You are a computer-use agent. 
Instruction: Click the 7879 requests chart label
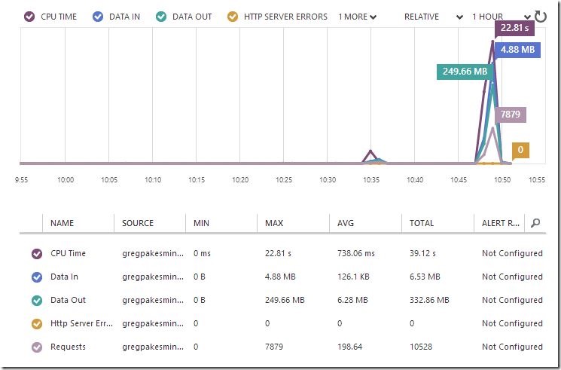pos(511,115)
